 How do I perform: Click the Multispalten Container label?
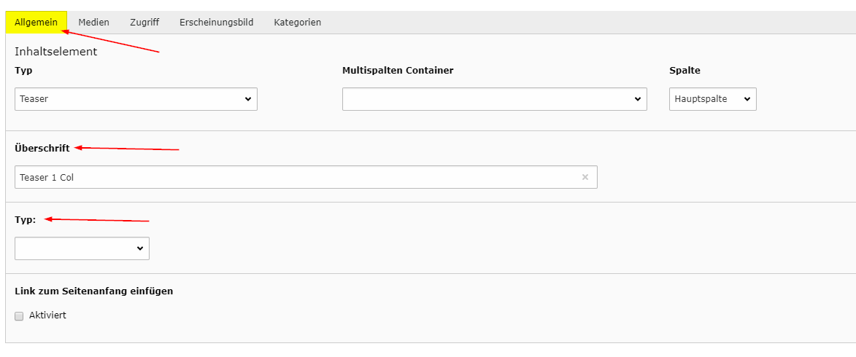397,71
